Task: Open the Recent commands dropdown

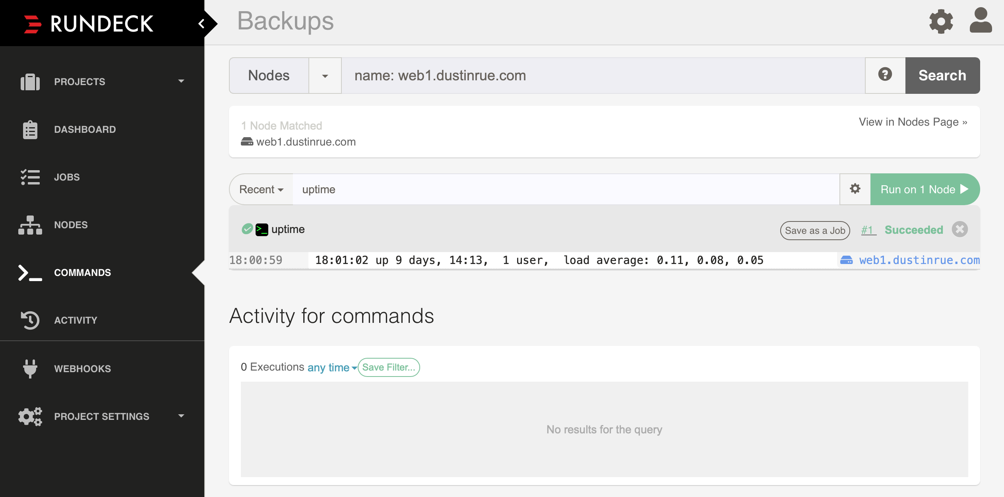Action: [x=262, y=189]
